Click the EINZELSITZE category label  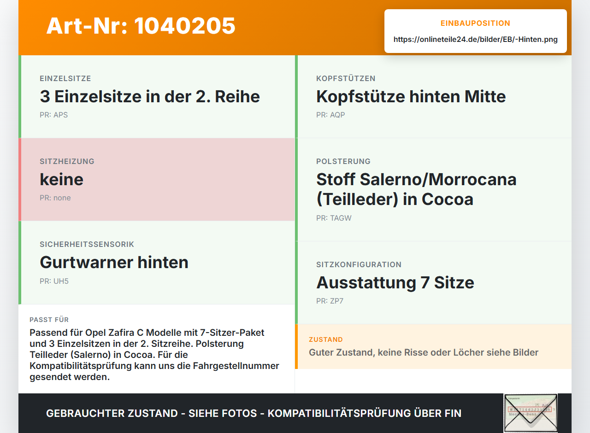click(65, 78)
